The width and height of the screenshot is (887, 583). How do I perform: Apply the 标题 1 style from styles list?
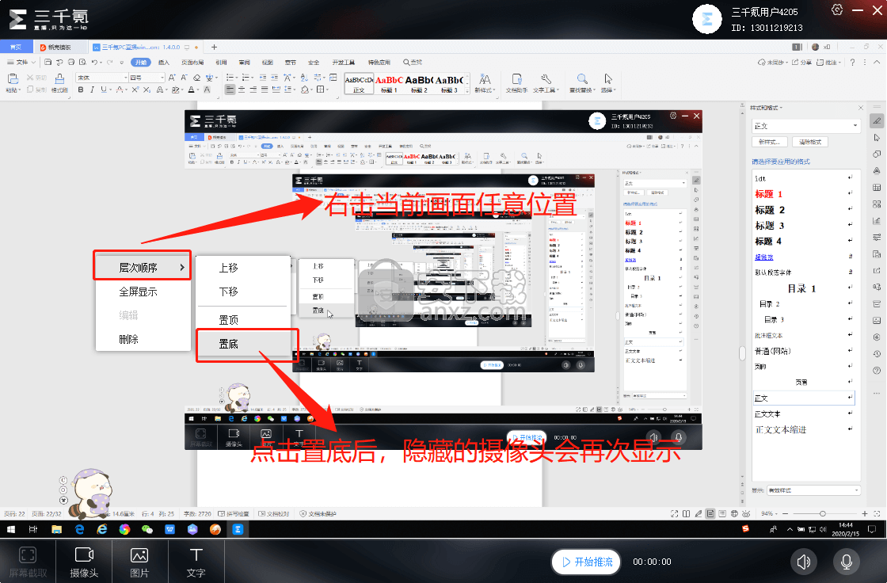point(769,194)
